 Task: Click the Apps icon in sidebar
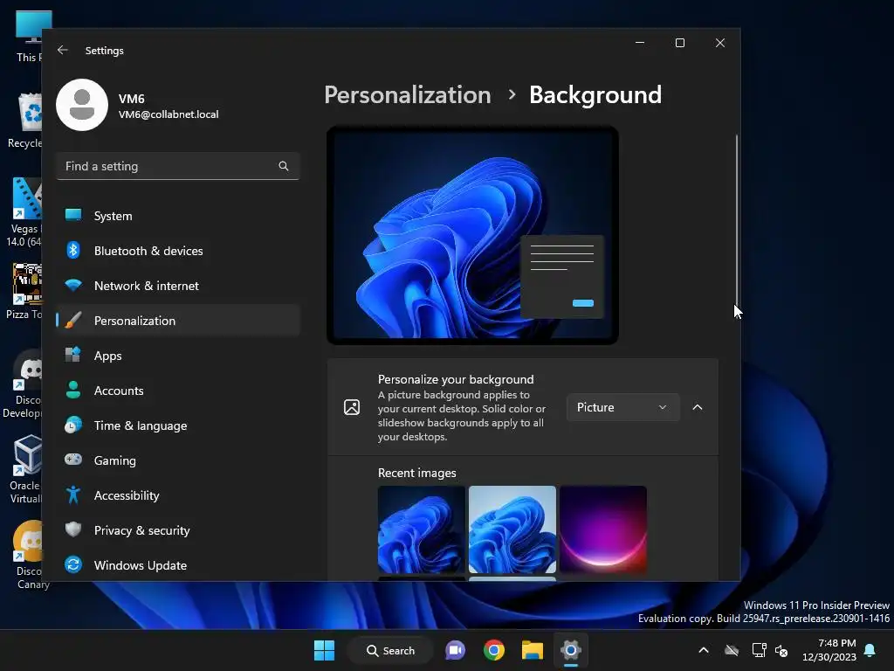(x=73, y=355)
